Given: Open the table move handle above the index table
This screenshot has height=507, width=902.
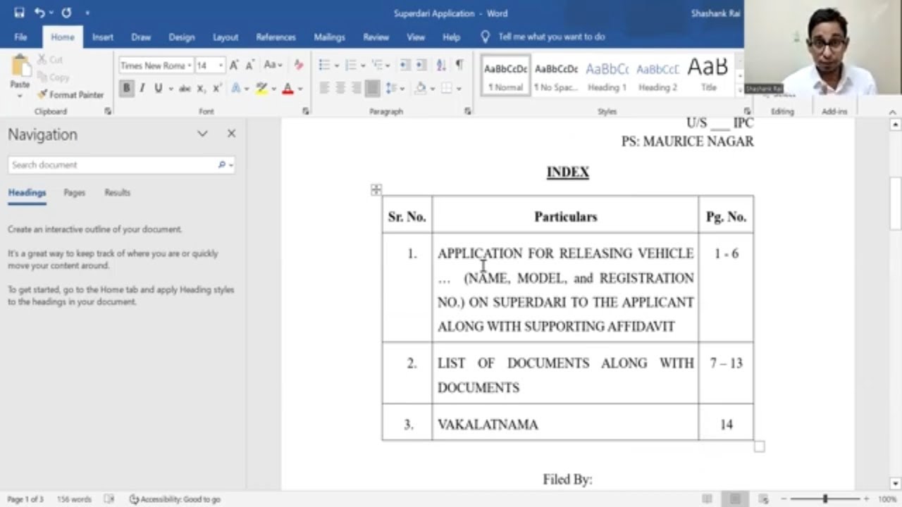Looking at the screenshot, I should click(376, 189).
